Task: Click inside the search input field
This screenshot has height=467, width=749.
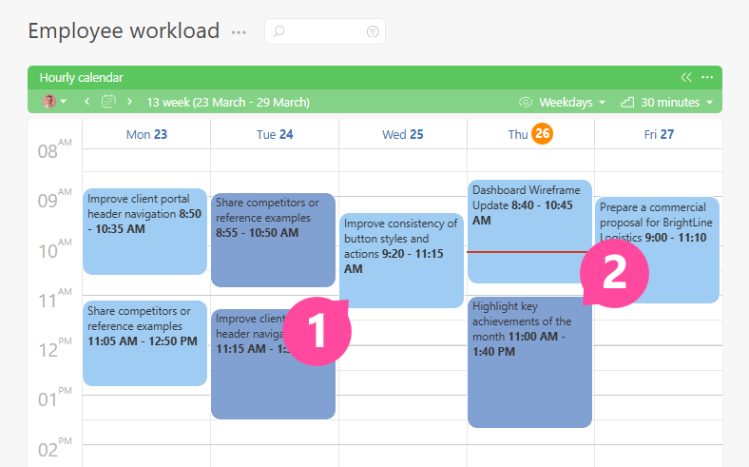Action: tap(325, 31)
